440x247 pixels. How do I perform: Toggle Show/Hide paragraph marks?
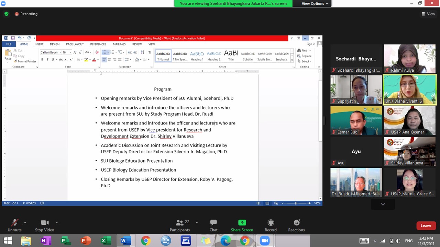pyautogui.click(x=150, y=52)
